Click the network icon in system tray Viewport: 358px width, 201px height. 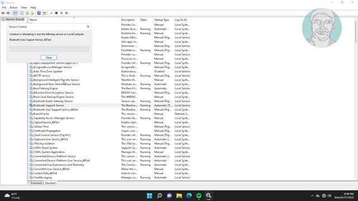[324, 196]
